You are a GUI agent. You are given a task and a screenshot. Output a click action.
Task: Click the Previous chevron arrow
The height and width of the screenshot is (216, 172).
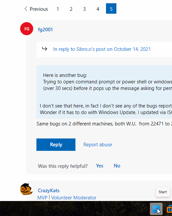point(26,9)
